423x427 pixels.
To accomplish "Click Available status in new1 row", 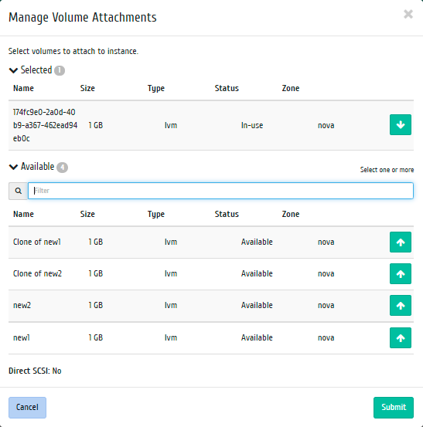I will point(257,337).
